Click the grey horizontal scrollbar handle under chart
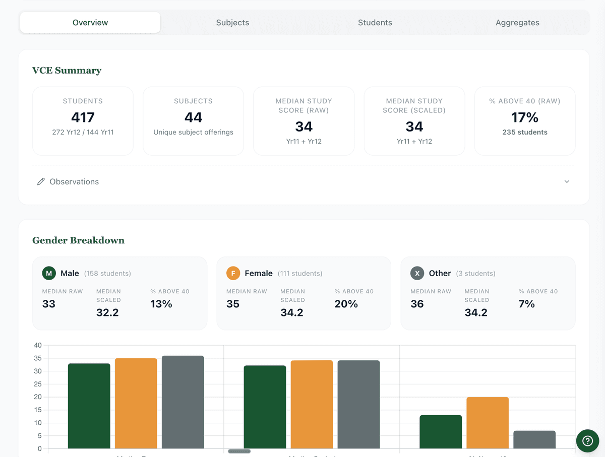605x457 pixels. 239,451
